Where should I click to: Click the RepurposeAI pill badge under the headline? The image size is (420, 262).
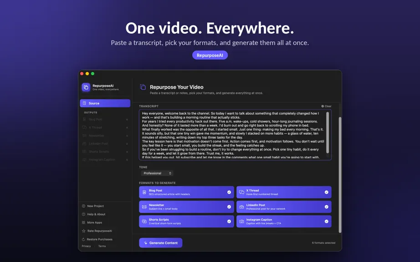click(x=210, y=55)
